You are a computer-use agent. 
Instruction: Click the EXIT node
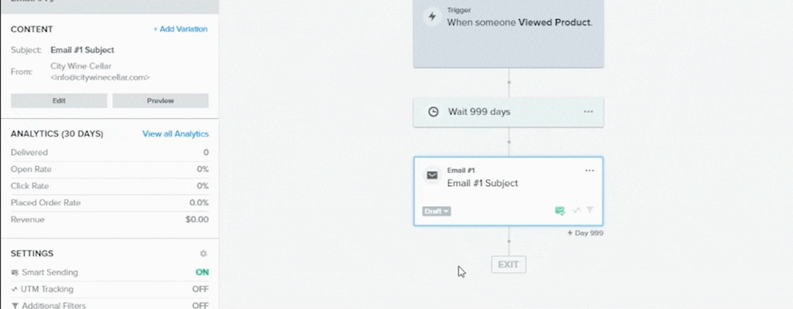(x=508, y=264)
